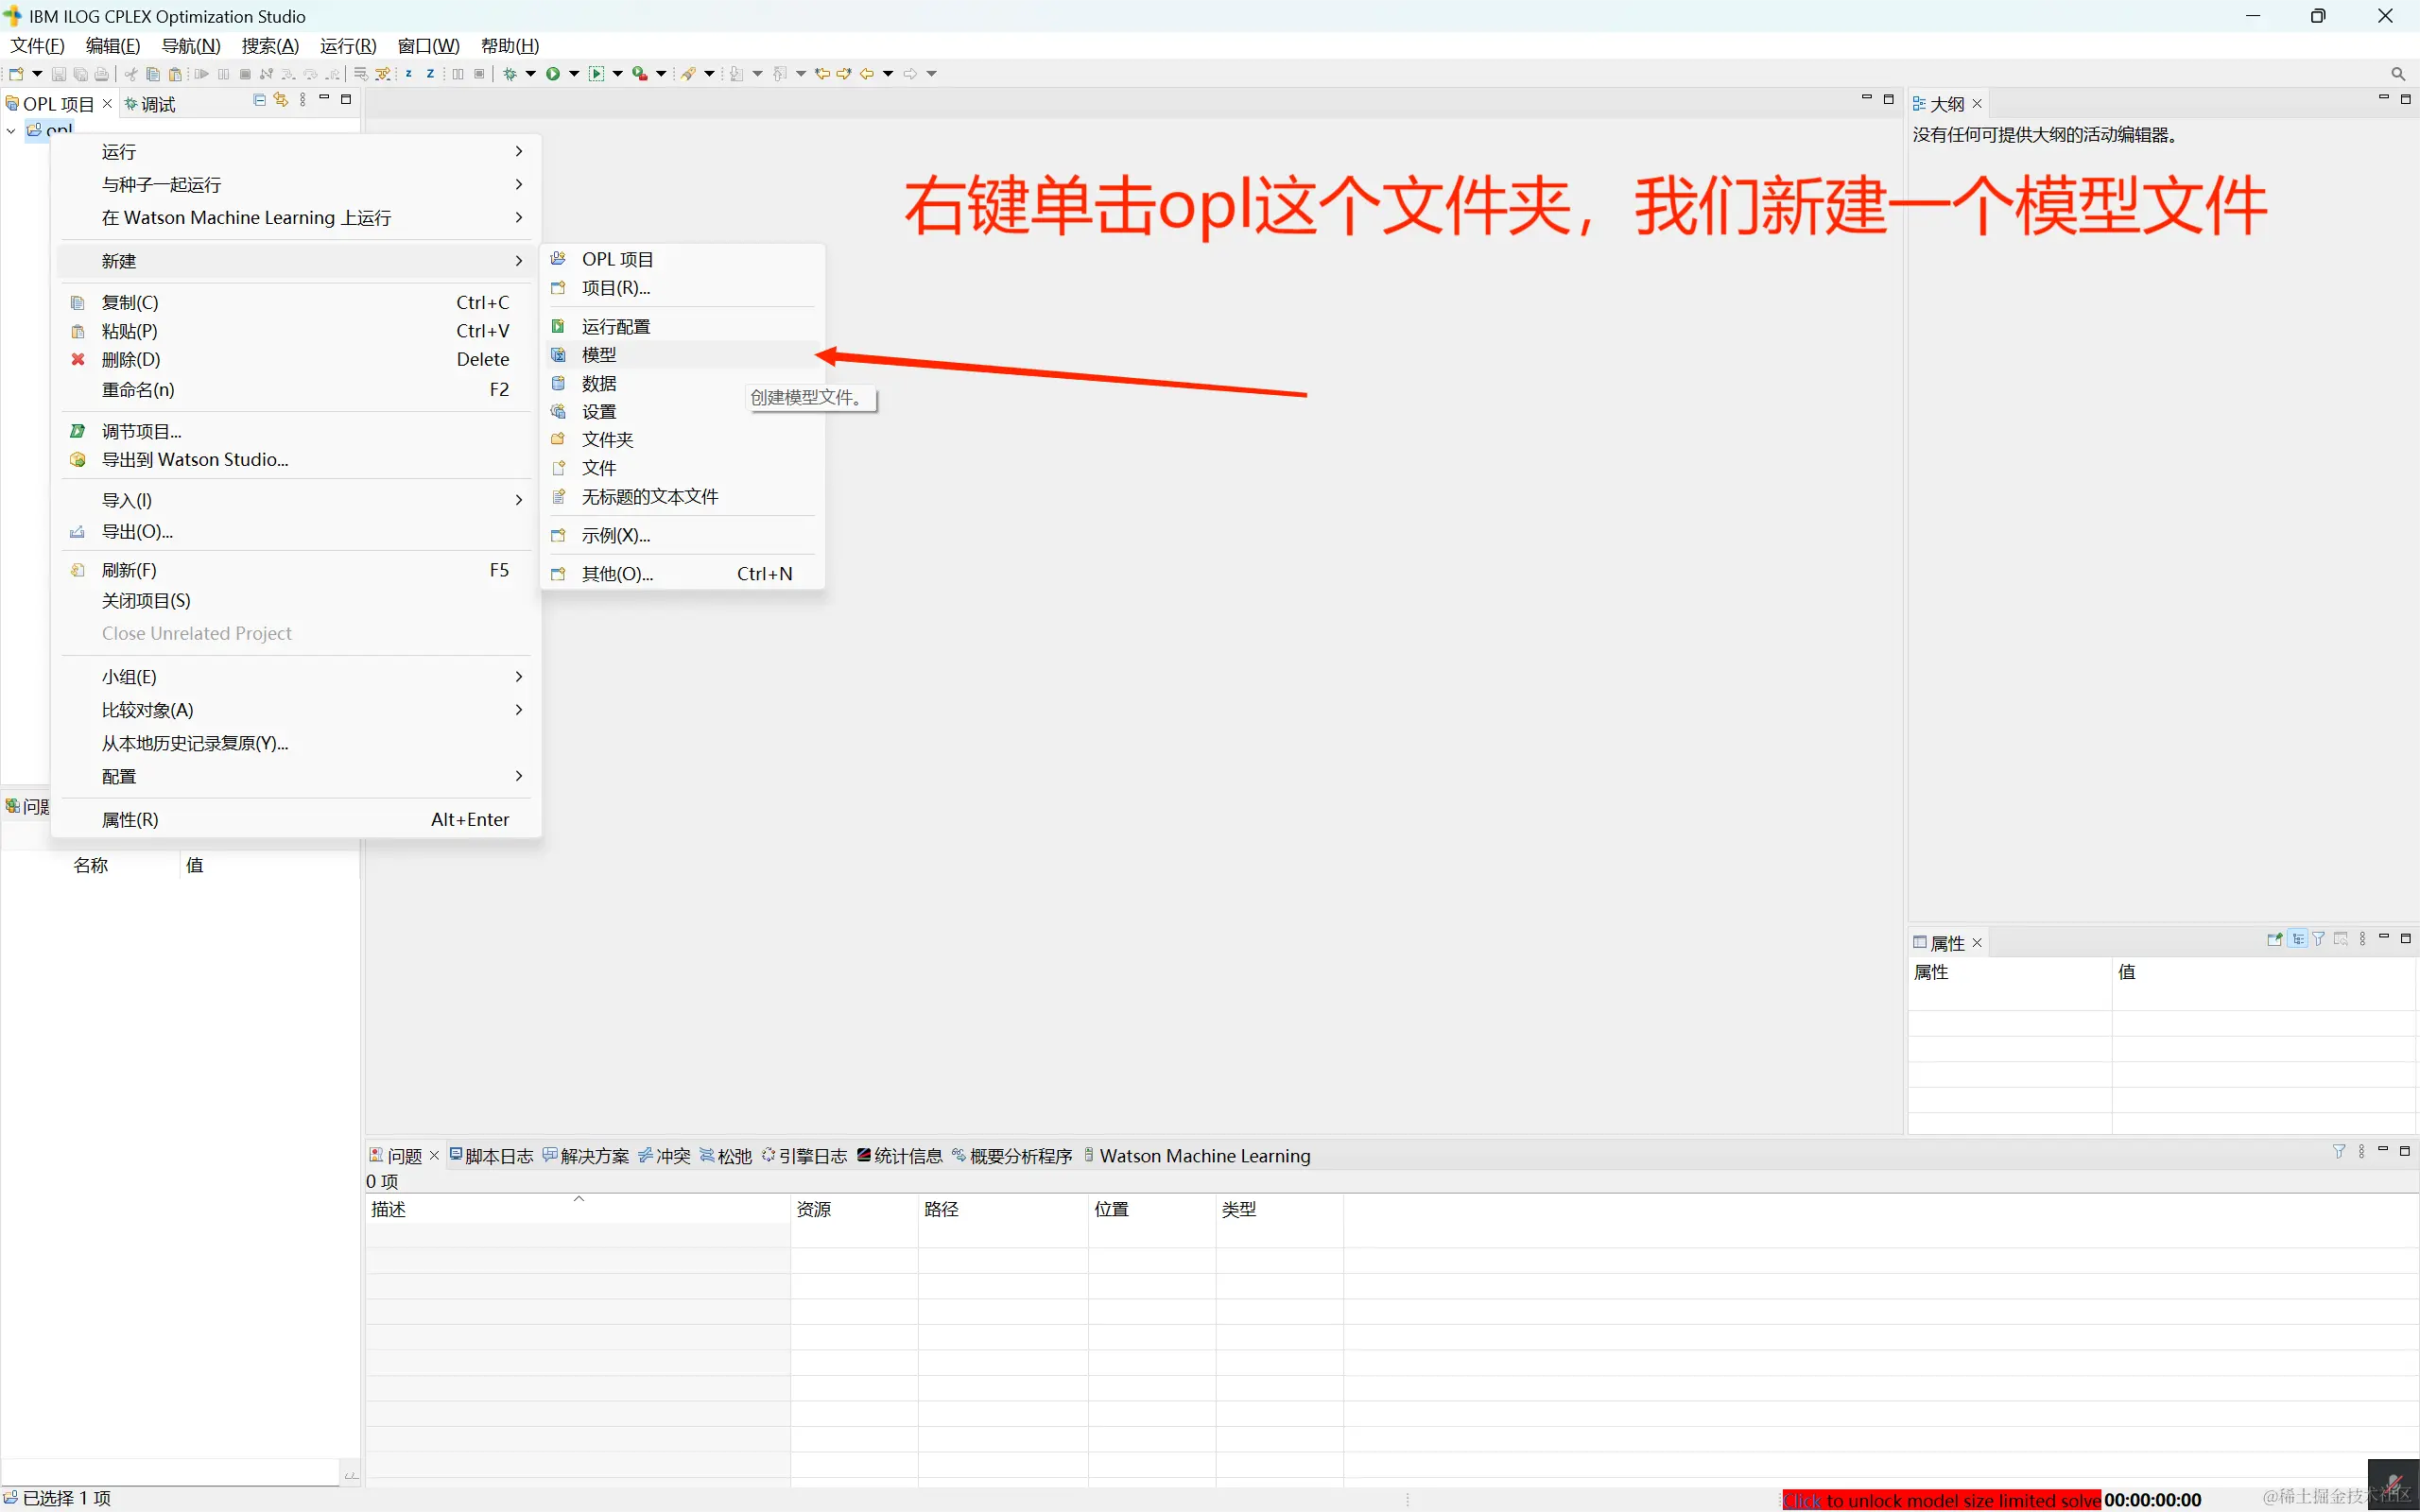Viewport: 2420px width, 1512px height.
Task: Start debugging with the bug icon
Action: coord(511,73)
